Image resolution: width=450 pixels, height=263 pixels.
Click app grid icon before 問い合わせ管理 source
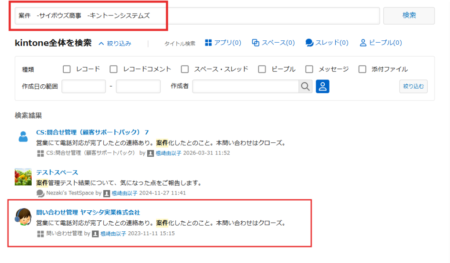pyautogui.click(x=40, y=234)
